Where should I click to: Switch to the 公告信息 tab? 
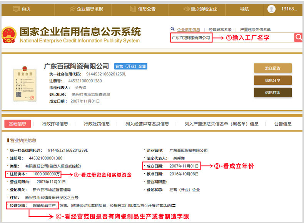click(283, 124)
